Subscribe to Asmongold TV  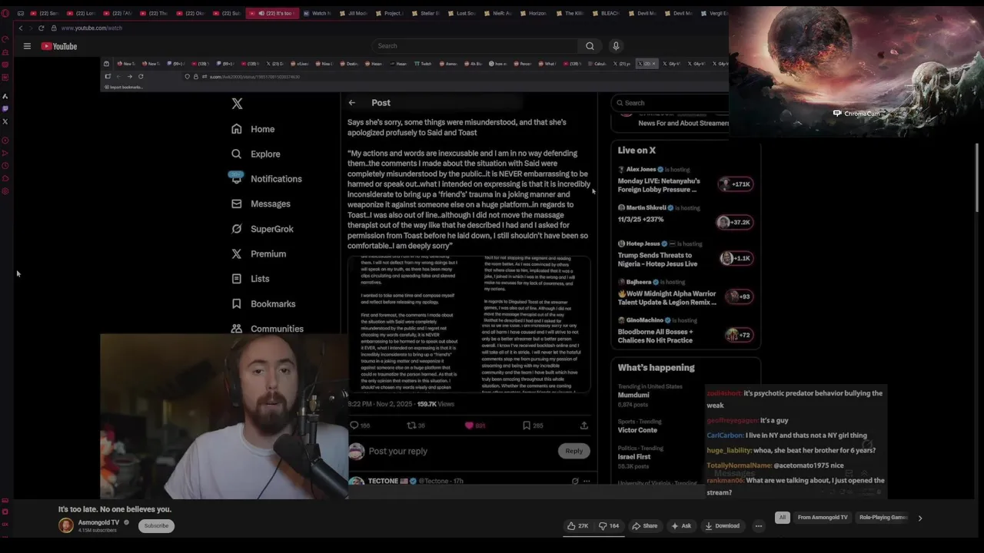tap(156, 526)
